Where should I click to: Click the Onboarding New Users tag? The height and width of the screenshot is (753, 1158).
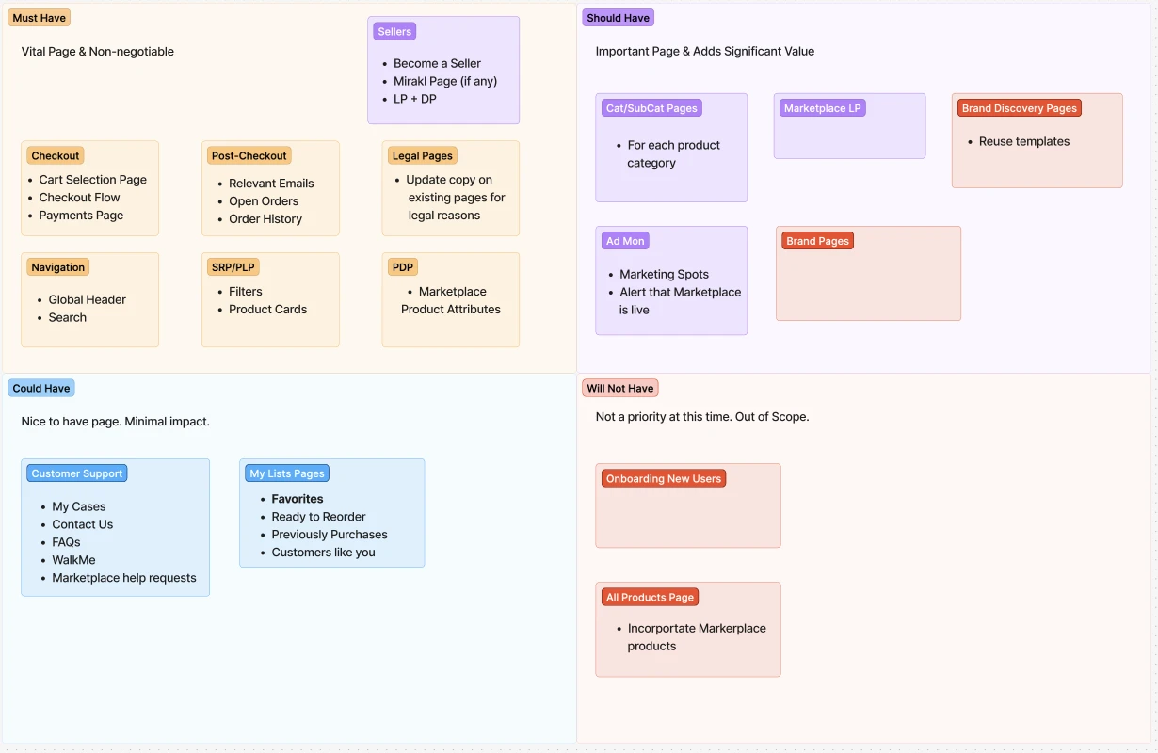click(x=664, y=478)
